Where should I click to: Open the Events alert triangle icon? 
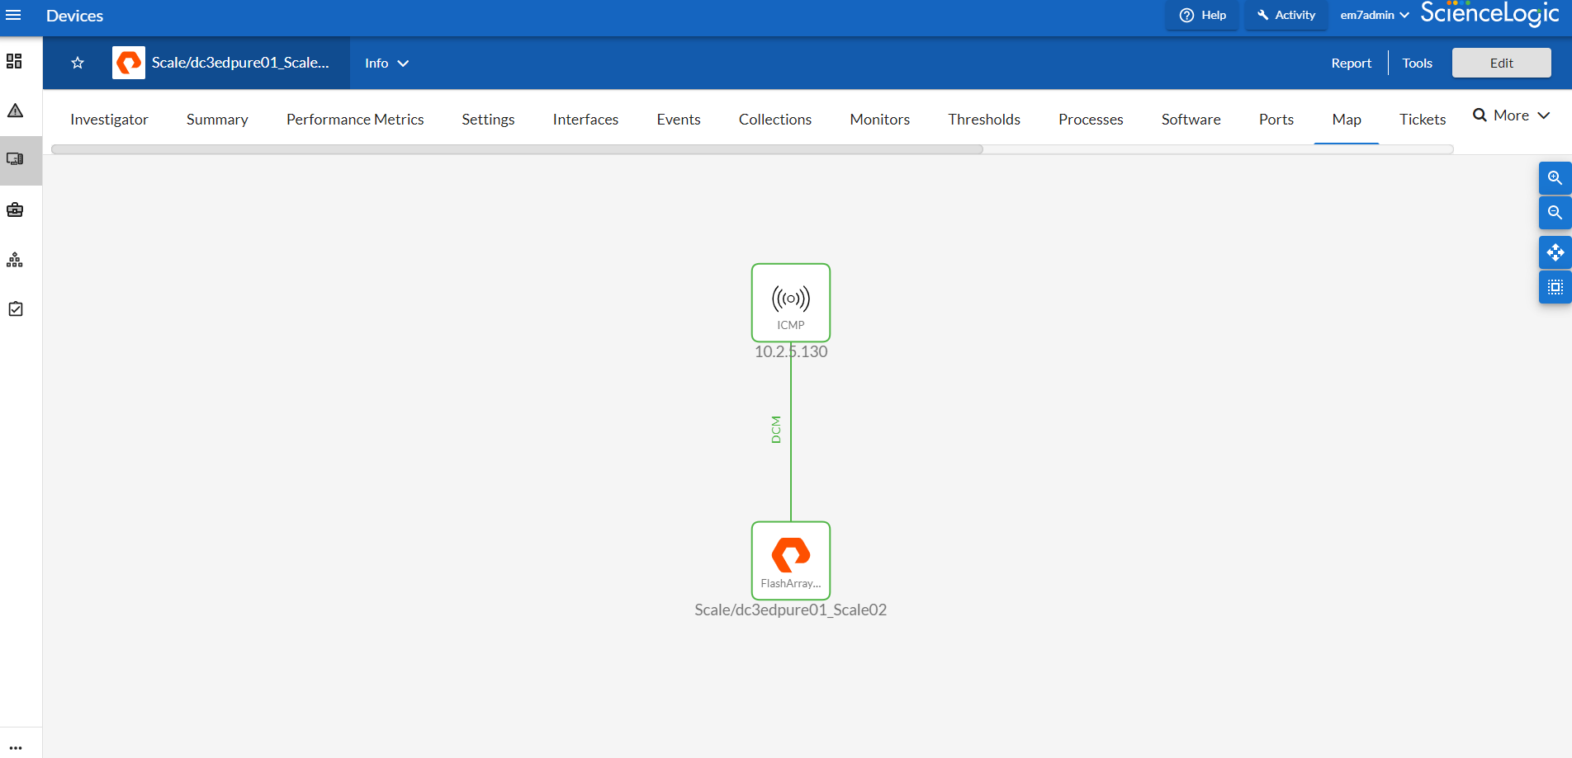[x=15, y=111]
